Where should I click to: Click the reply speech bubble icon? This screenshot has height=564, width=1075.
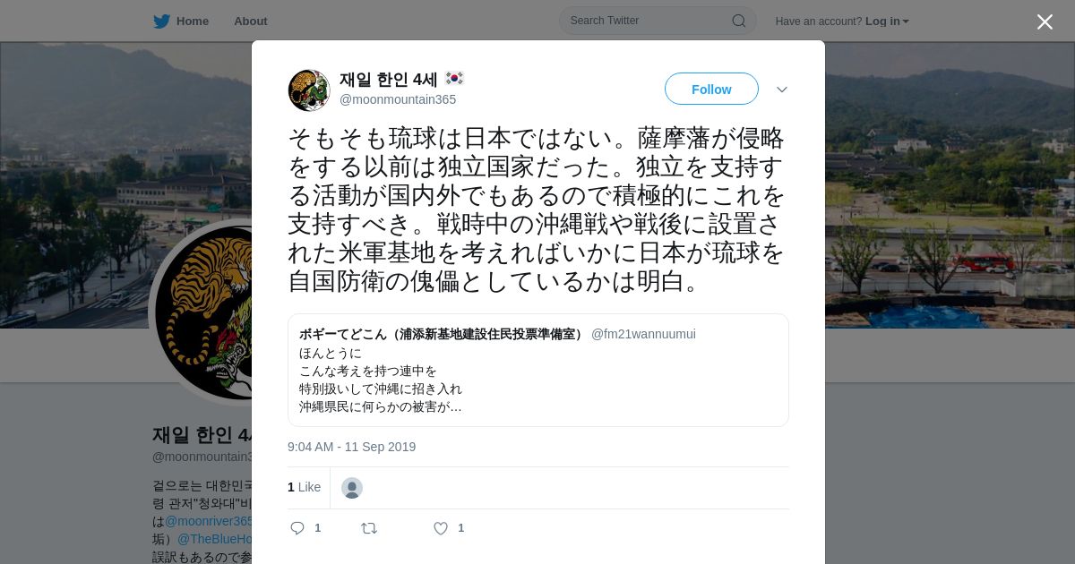(x=297, y=528)
